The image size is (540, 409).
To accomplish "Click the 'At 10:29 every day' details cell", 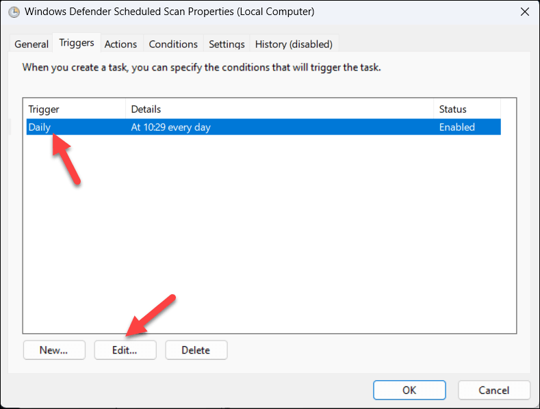I will (171, 127).
